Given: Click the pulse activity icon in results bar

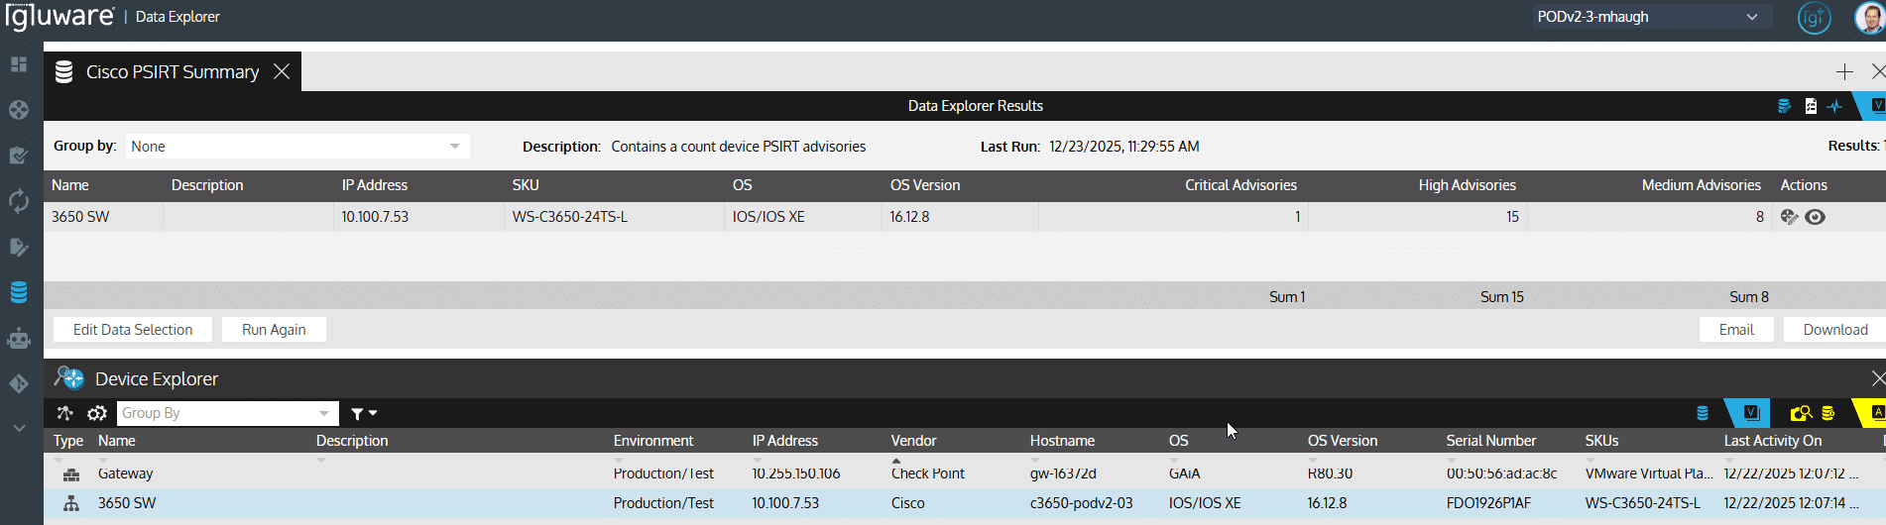Looking at the screenshot, I should 1834,106.
